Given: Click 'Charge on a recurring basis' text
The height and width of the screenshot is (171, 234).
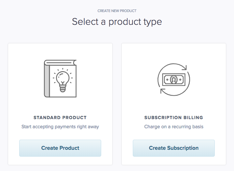Looking at the screenshot, I should tap(174, 127).
